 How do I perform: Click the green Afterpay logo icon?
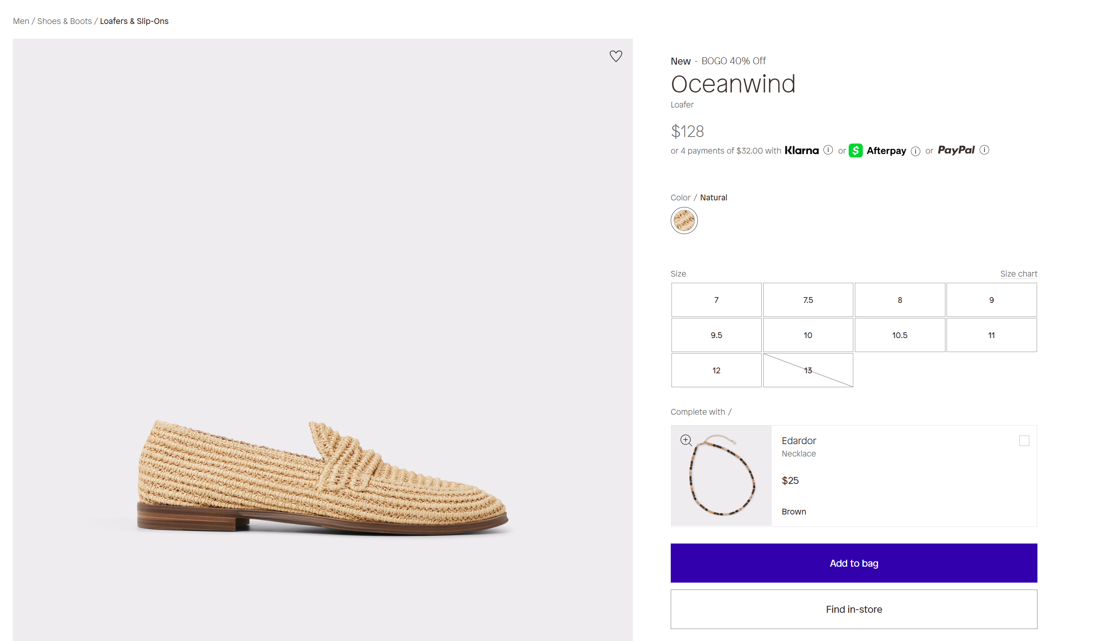pos(855,150)
